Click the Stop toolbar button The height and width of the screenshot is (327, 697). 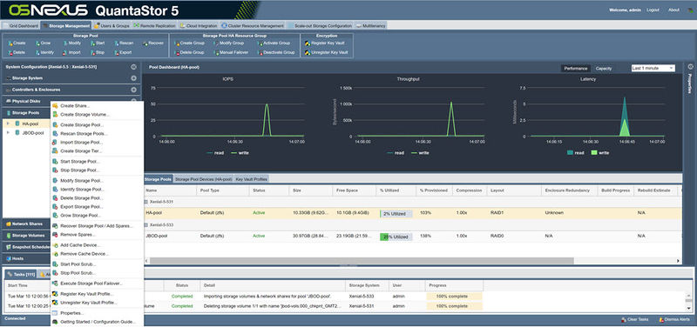pos(98,52)
